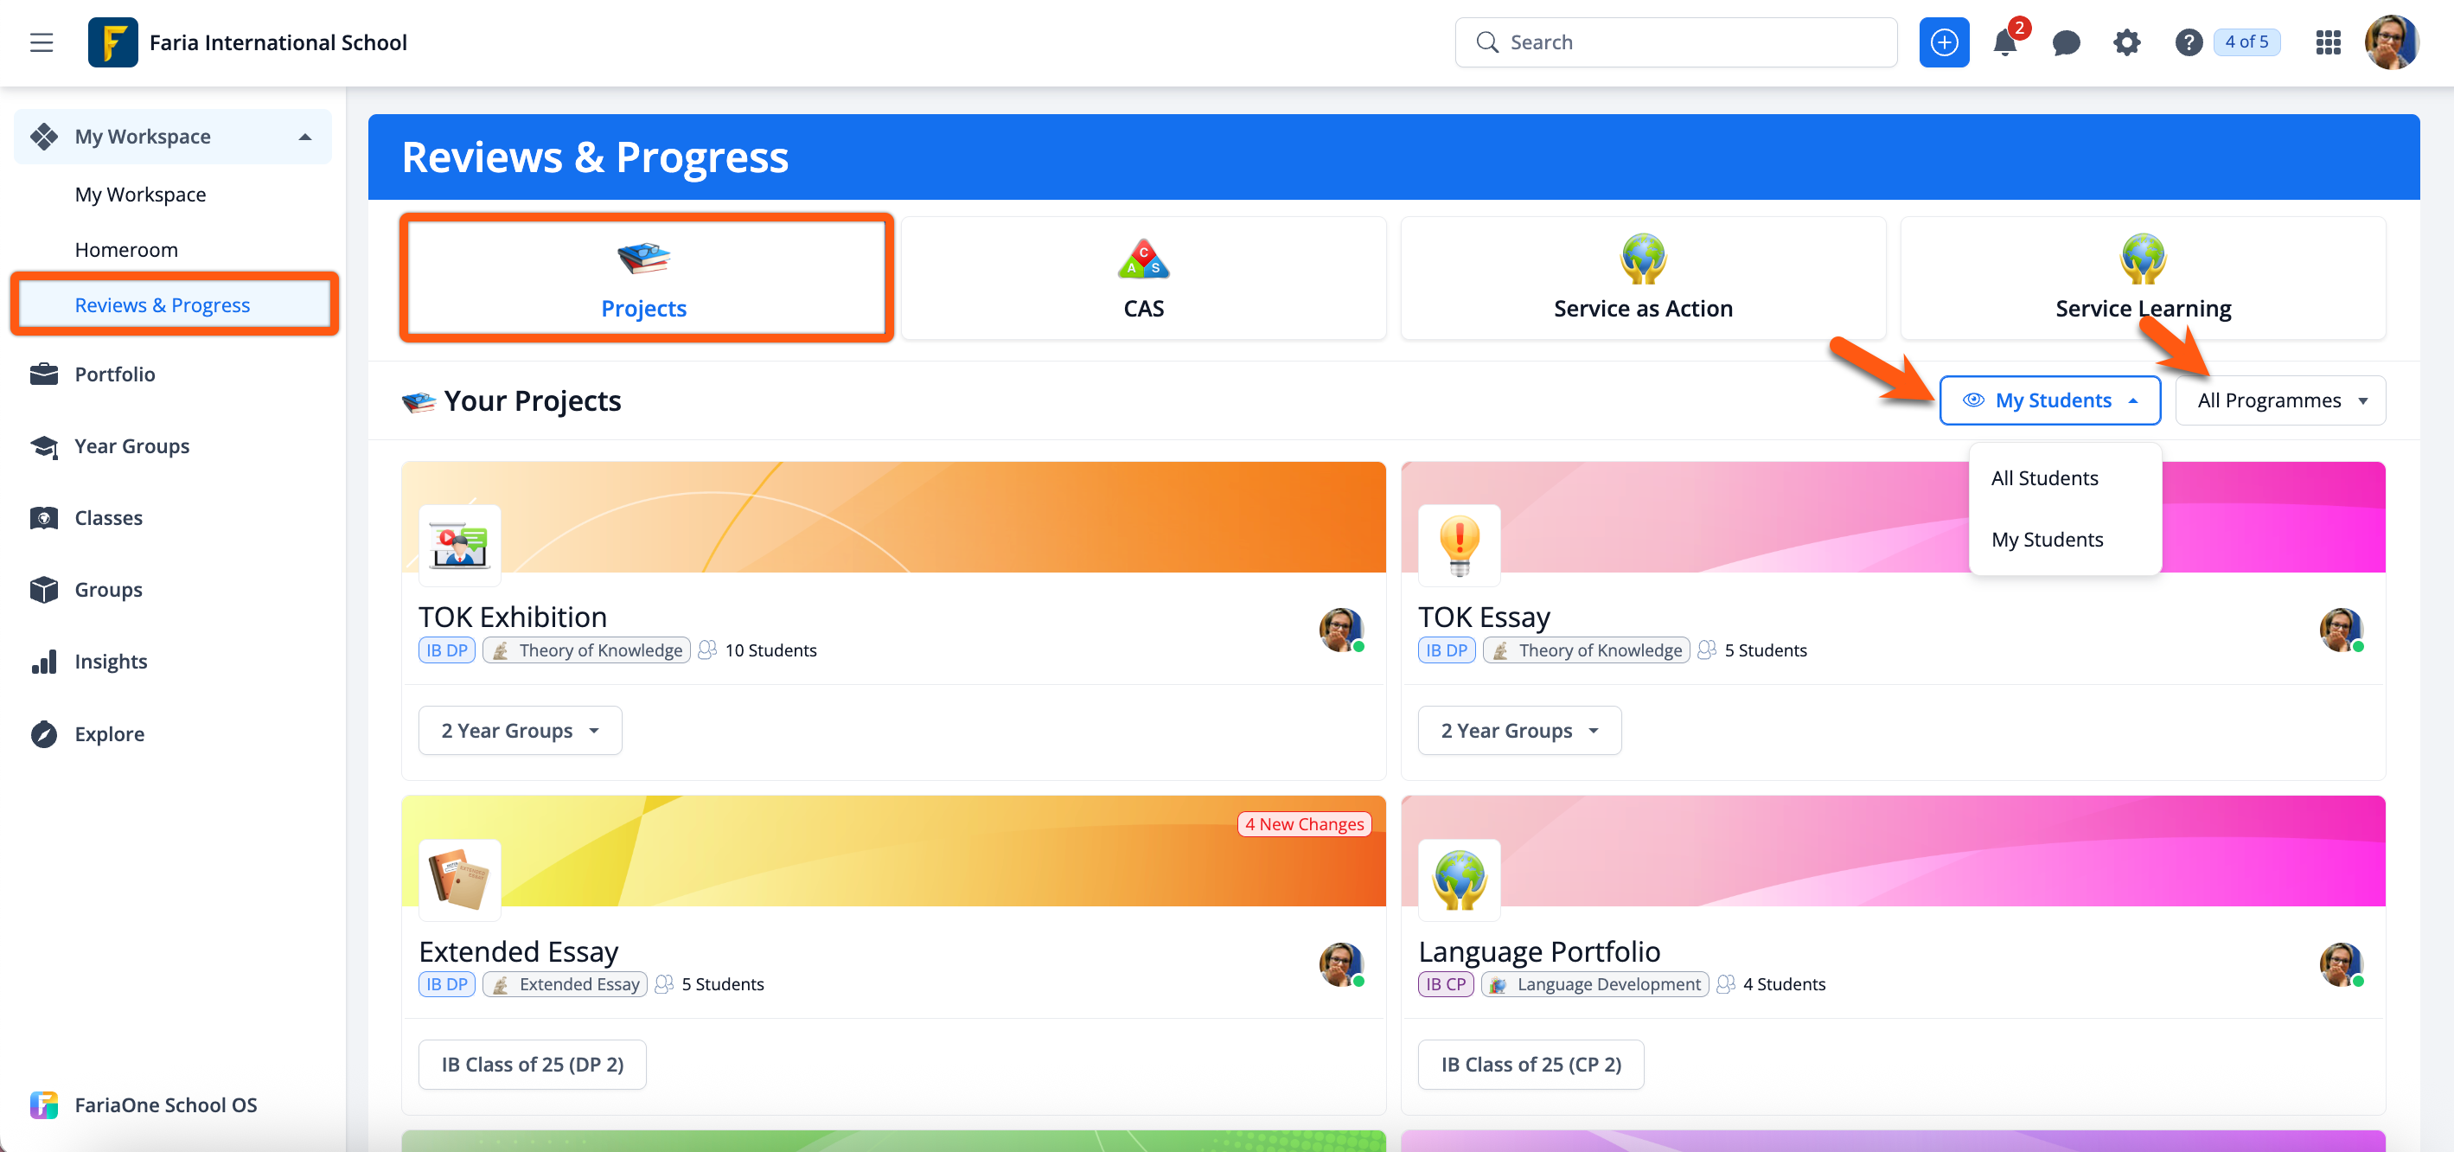
Task: Open notifications bell with 2 alerts
Action: click(x=2004, y=42)
